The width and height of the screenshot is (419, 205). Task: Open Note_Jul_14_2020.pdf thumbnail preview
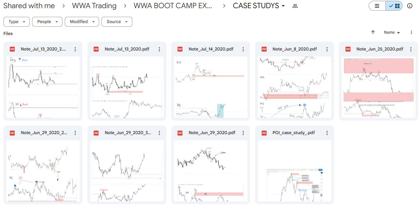pos(210,87)
